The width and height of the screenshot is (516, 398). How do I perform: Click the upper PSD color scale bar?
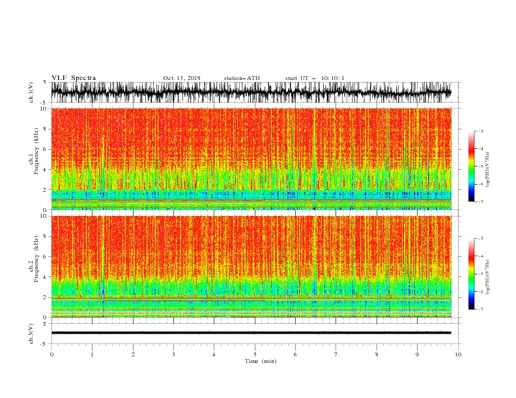[471, 166]
